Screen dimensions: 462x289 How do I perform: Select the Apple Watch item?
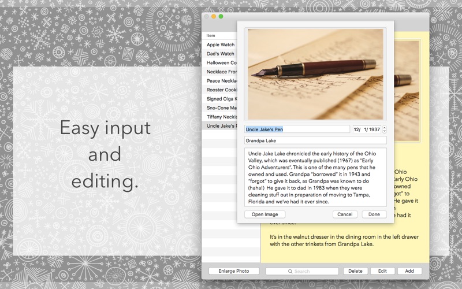219,45
